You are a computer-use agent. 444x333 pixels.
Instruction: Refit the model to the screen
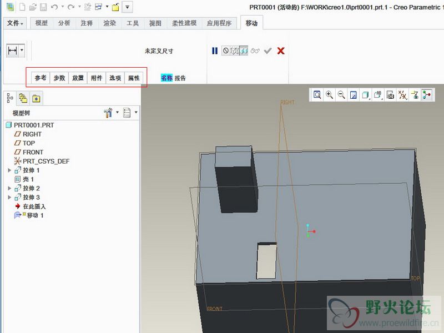tap(317, 94)
